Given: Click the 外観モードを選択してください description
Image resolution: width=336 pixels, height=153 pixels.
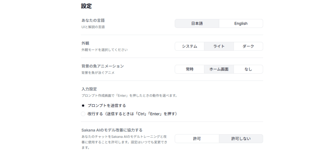Looking at the screenshot, I should pyautogui.click(x=104, y=50).
